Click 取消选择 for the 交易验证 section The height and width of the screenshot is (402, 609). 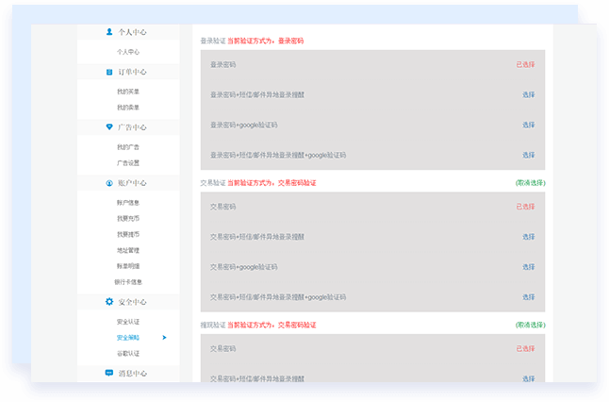(529, 182)
